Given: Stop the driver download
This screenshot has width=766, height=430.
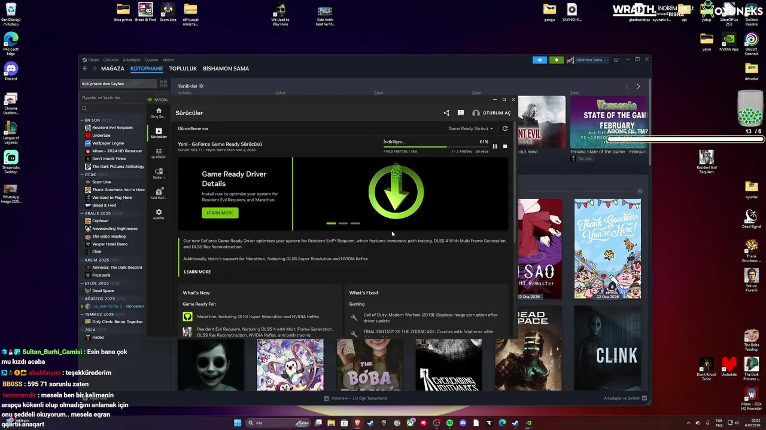Looking at the screenshot, I should 505,146.
